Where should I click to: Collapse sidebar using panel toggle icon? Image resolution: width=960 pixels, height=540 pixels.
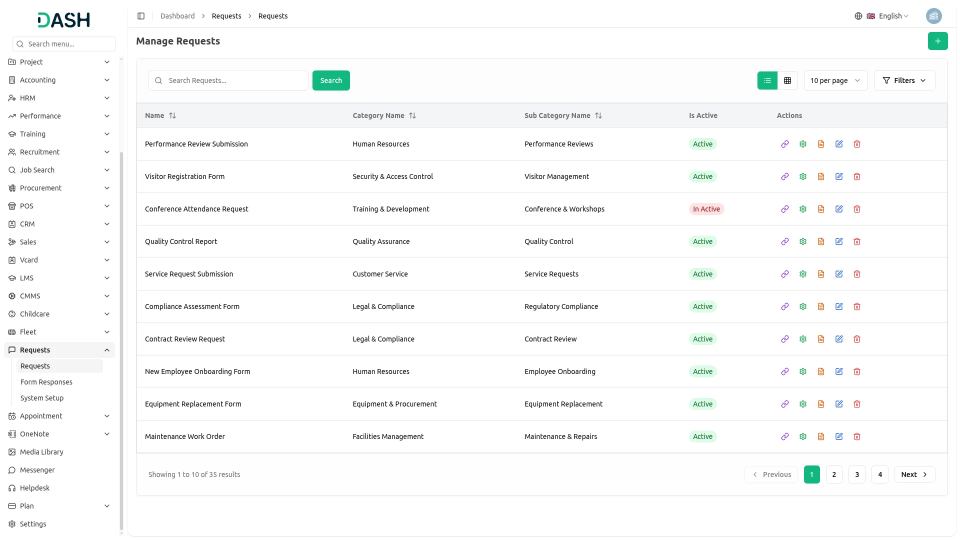coord(141,16)
